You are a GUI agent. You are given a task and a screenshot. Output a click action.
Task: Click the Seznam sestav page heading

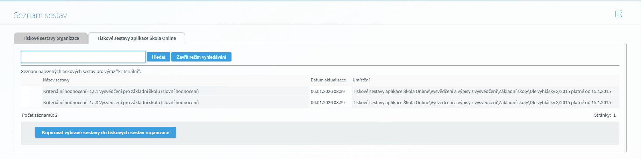coord(40,15)
